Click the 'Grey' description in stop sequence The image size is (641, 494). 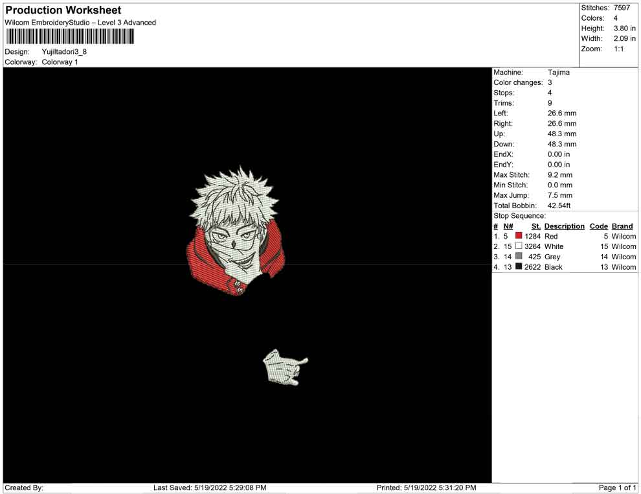pos(552,257)
